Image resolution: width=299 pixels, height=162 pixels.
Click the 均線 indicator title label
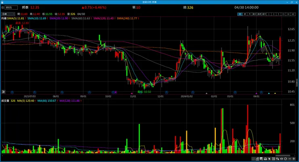coord(4,19)
